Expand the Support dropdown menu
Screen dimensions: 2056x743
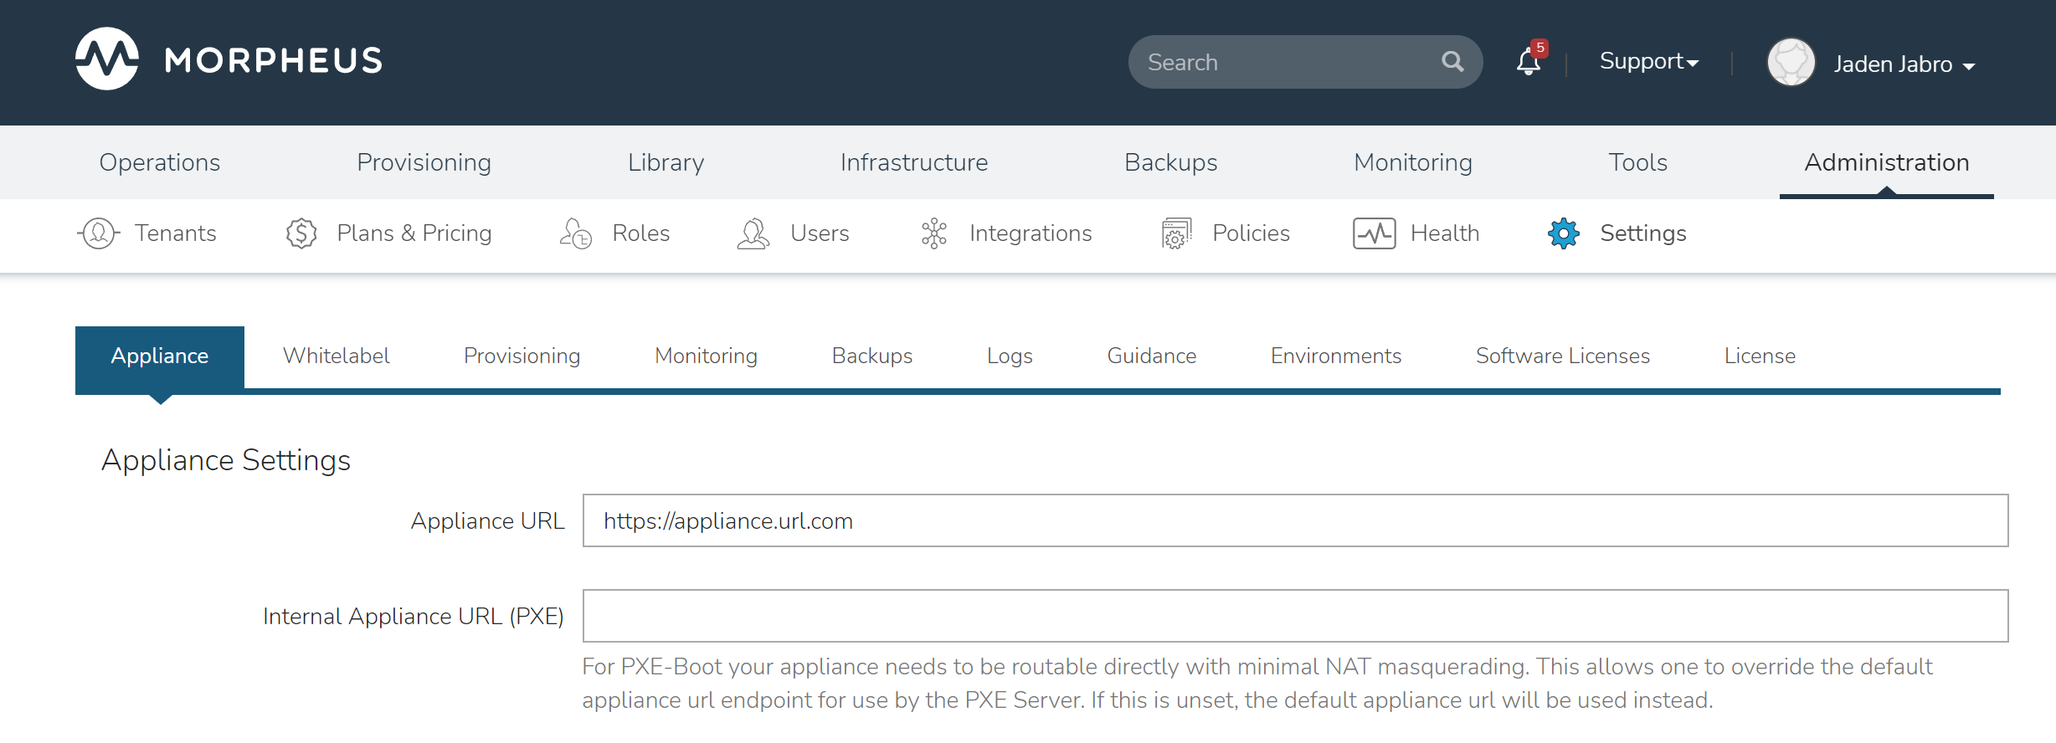(x=1648, y=62)
